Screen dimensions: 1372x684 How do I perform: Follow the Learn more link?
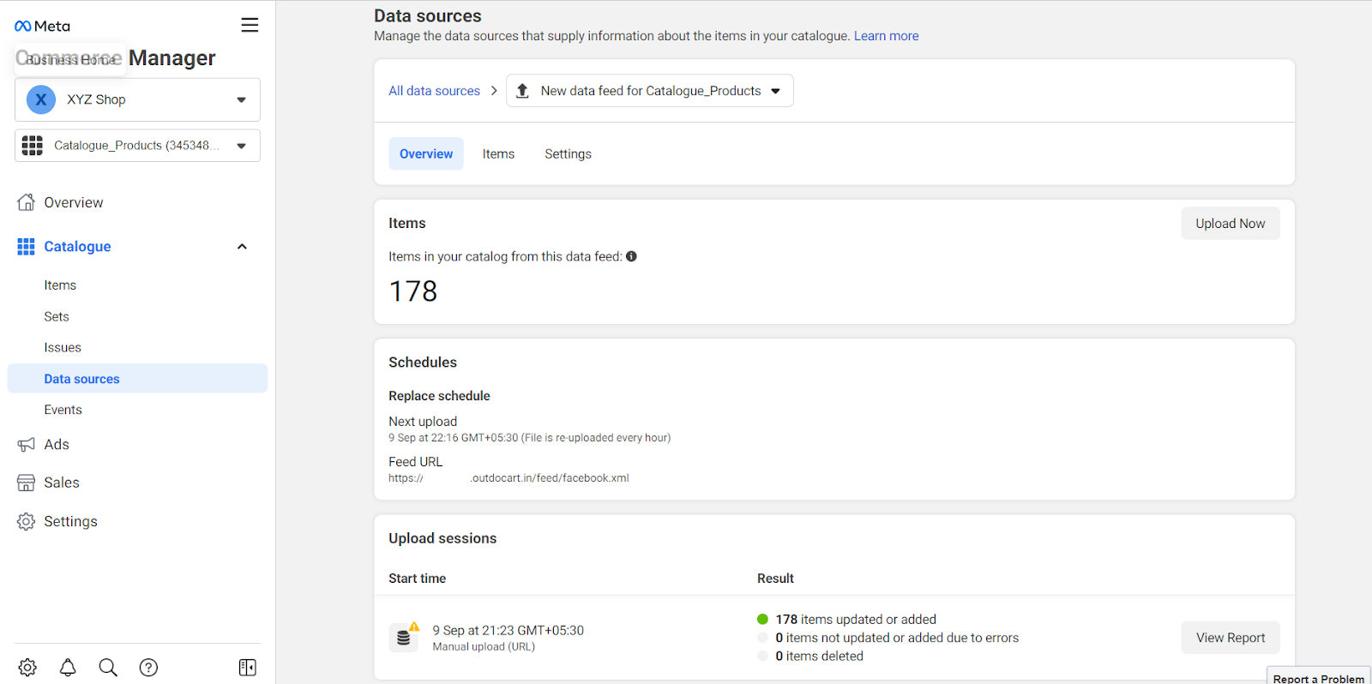[x=886, y=36]
